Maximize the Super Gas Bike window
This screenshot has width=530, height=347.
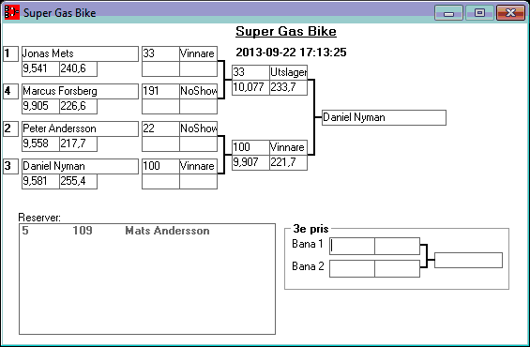tap(479, 13)
